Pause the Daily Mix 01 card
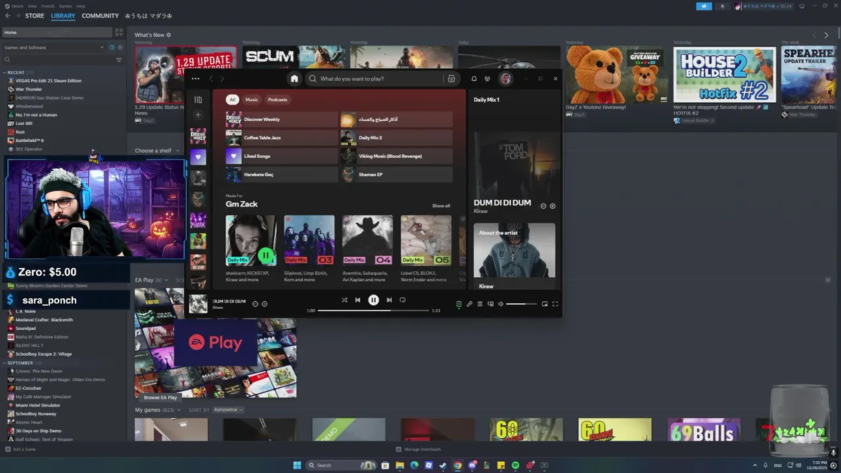Viewport: 841px width, 473px height. [x=265, y=255]
